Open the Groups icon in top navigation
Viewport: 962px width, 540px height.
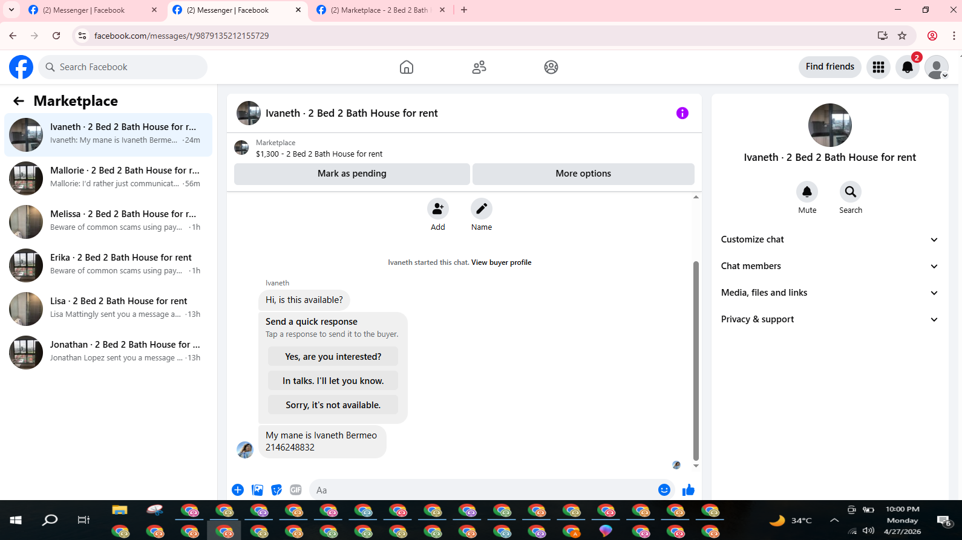click(551, 67)
